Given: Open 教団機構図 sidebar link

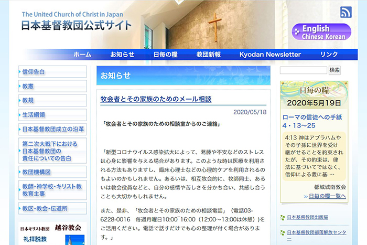Looking at the screenshot, I should 52,172.
